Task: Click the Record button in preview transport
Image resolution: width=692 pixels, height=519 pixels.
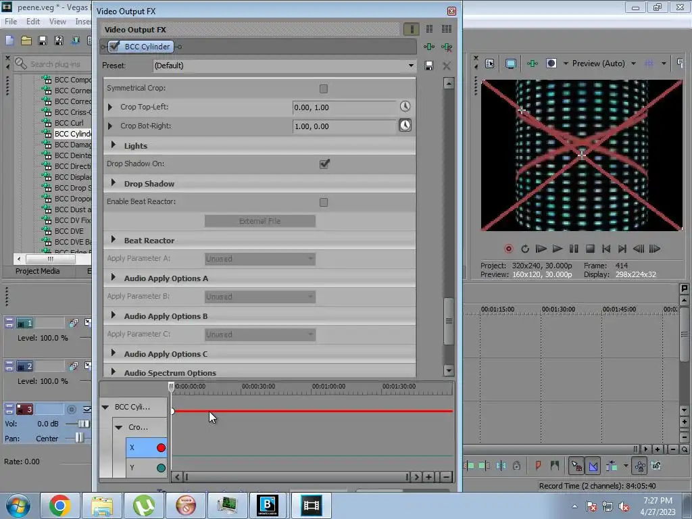Action: pos(508,249)
